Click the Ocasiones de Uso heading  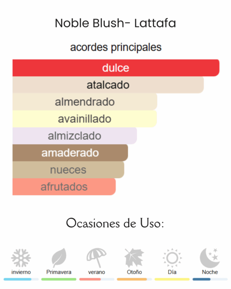click(x=115, y=223)
